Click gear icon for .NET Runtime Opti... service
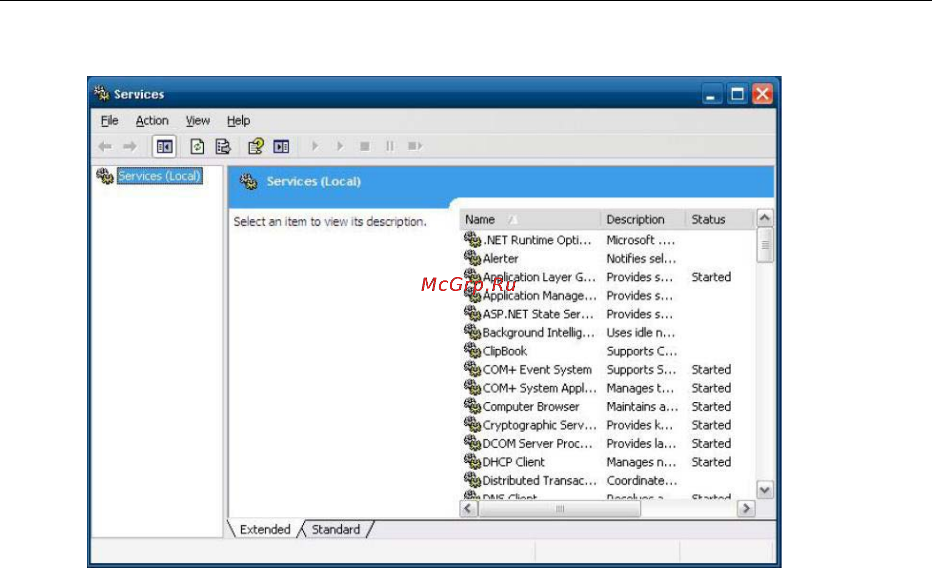 [x=472, y=239]
